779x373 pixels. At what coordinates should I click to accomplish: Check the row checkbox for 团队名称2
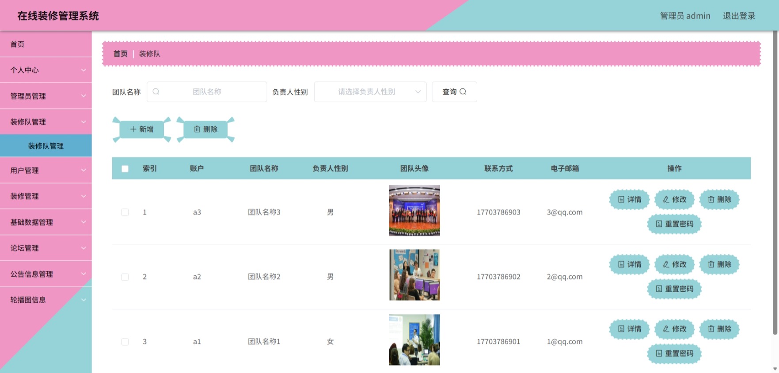pyautogui.click(x=125, y=277)
